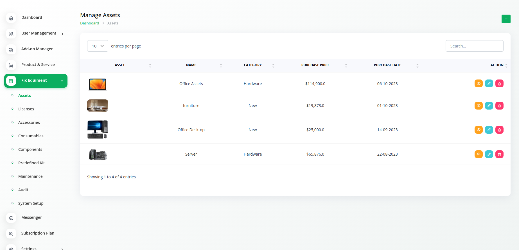View Server asset with eye icon
The image size is (519, 250).
point(479,154)
